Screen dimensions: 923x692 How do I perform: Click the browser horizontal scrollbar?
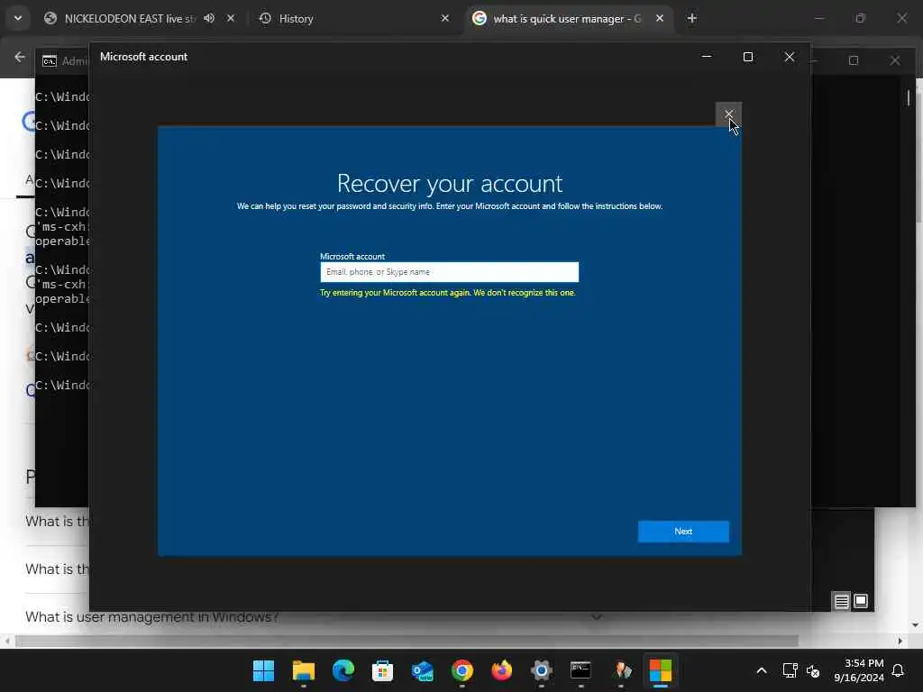pyautogui.click(x=407, y=641)
